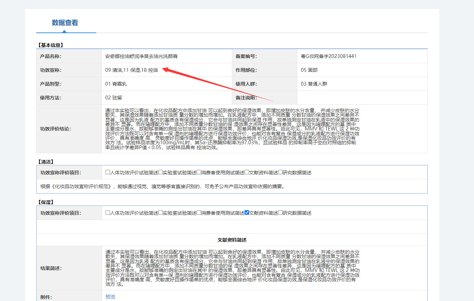Tick 消费者使用测试简述 in the 保湿 section
The height and width of the screenshot is (301, 474).
click(199, 213)
